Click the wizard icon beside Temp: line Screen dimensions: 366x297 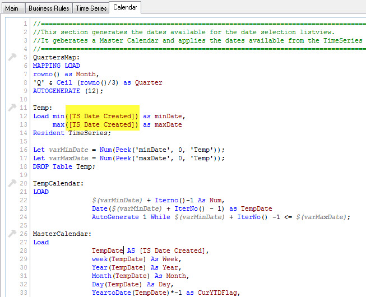click(12, 108)
